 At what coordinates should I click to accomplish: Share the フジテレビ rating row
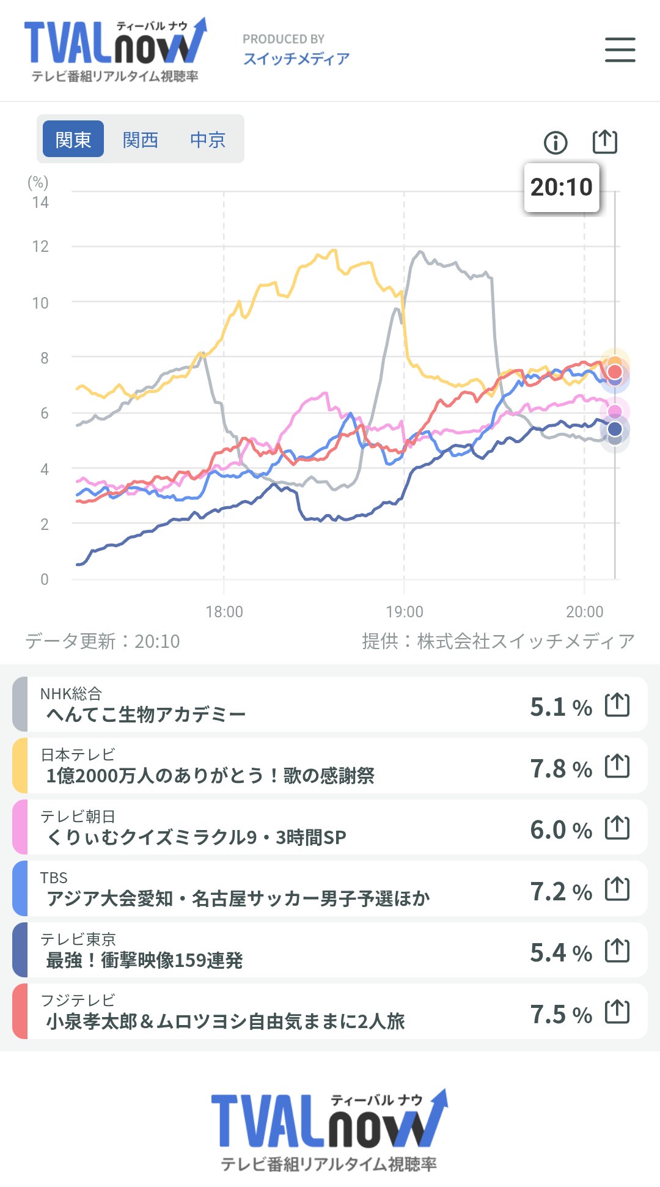617,1012
